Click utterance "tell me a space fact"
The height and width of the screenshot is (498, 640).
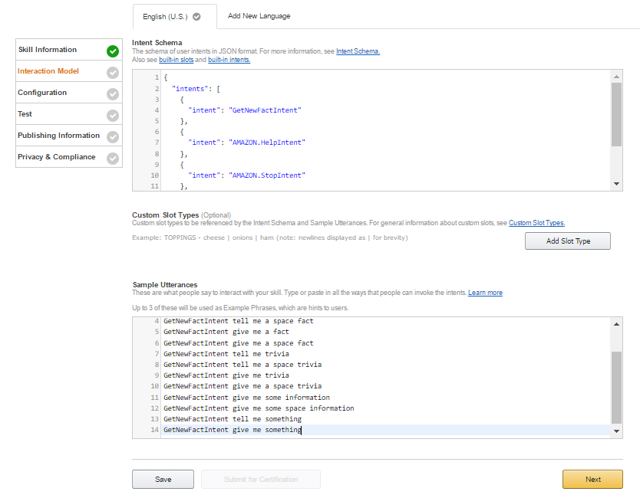[x=273, y=321]
